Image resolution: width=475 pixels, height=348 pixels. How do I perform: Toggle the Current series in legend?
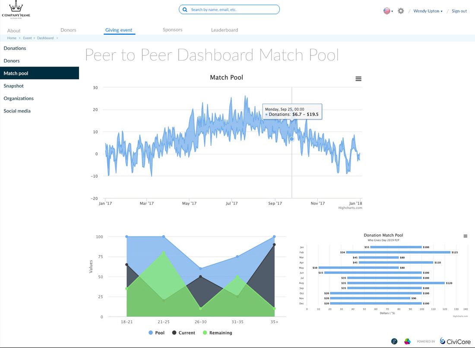184,333
